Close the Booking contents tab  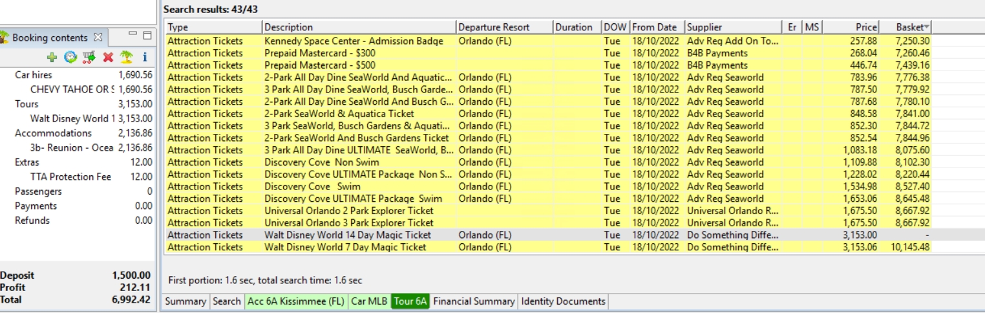[98, 38]
